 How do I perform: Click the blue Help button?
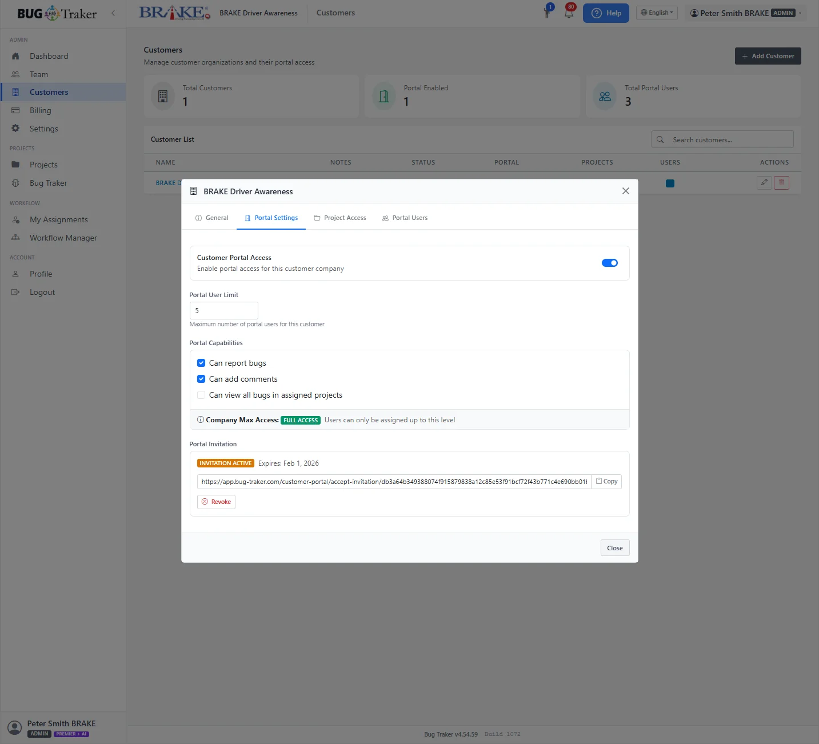[606, 13]
